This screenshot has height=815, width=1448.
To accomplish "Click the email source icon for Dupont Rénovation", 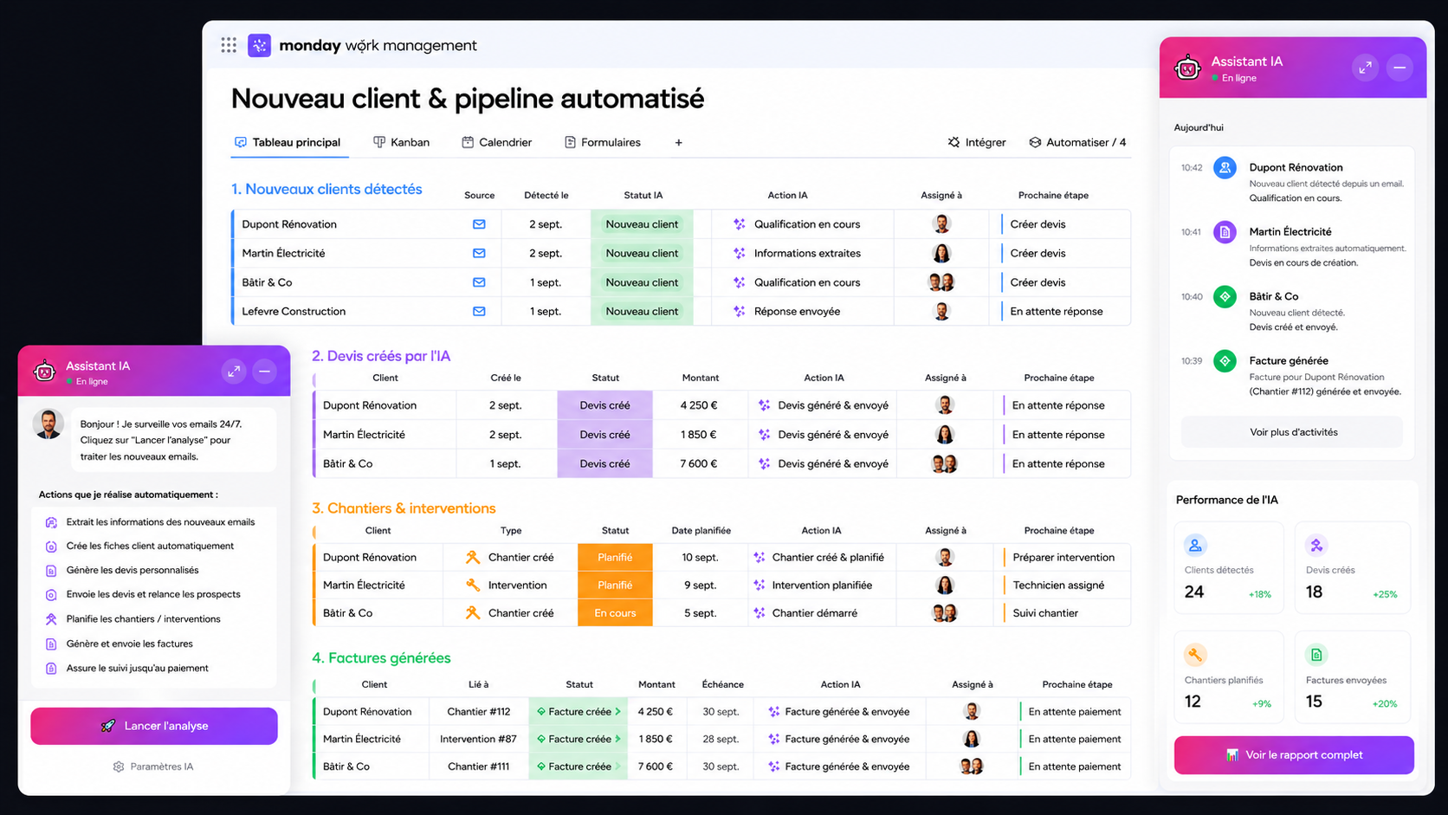I will (x=479, y=224).
